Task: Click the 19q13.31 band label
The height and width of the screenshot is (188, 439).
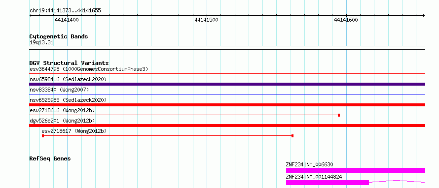Action: 41,43
